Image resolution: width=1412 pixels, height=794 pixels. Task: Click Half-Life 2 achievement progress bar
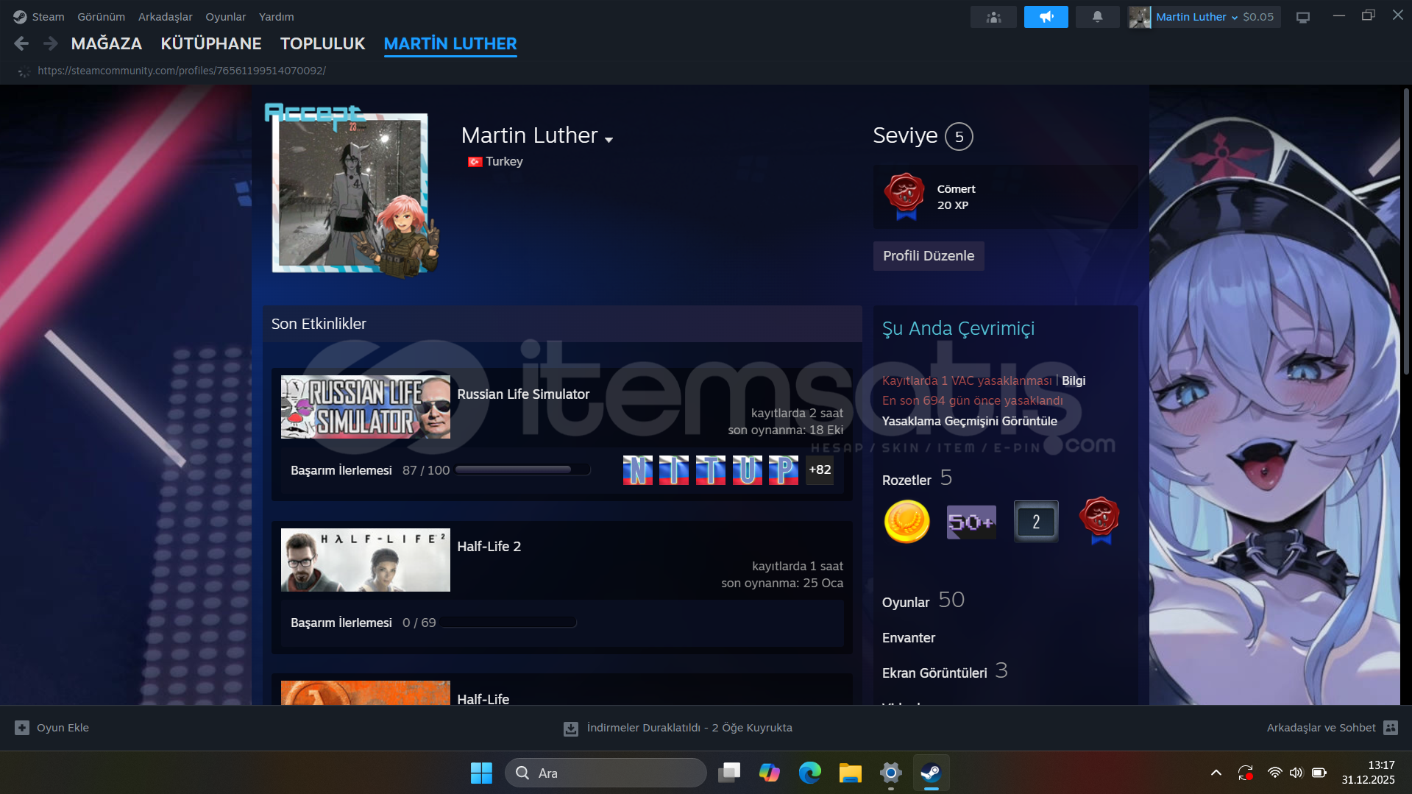pyautogui.click(x=508, y=623)
